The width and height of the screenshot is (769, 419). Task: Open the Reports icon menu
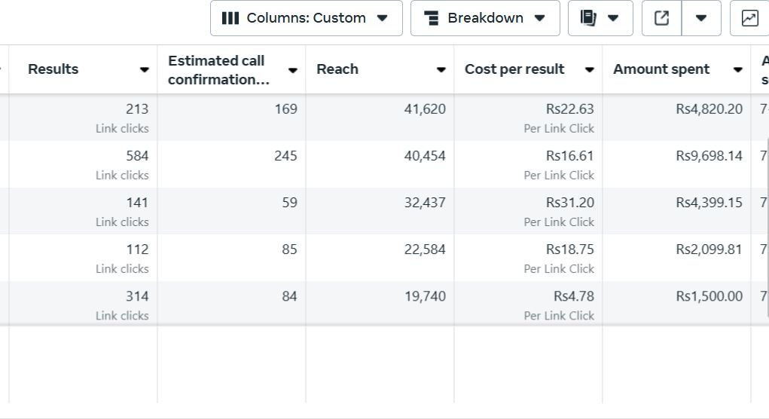coord(600,18)
